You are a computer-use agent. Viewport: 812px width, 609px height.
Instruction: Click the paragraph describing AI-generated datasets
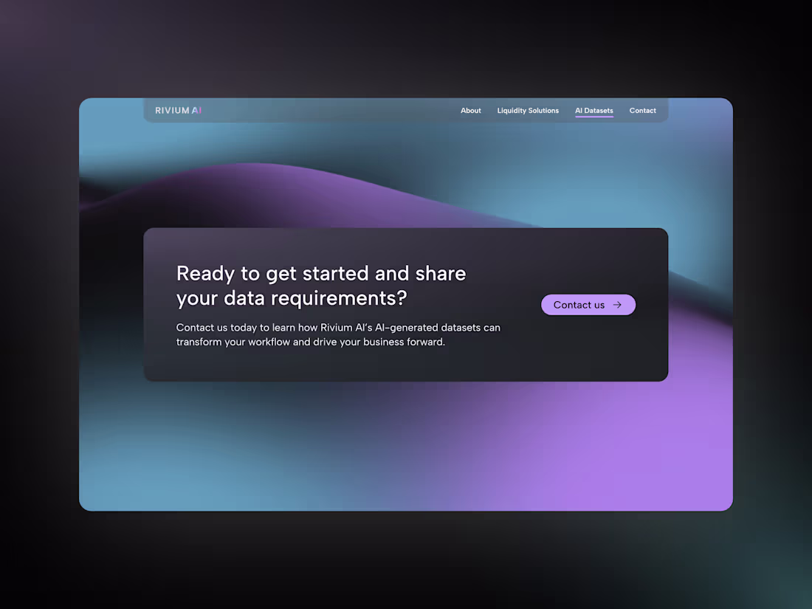[x=338, y=334]
